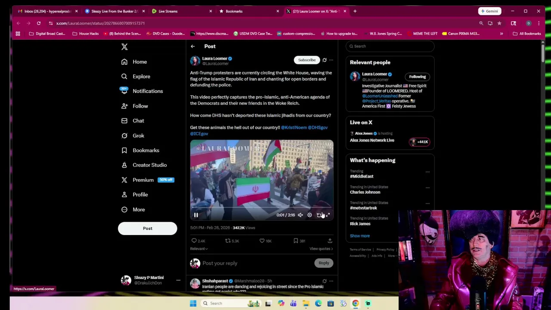
Task: Open Bookmarks in the X sidebar
Action: 140,150
